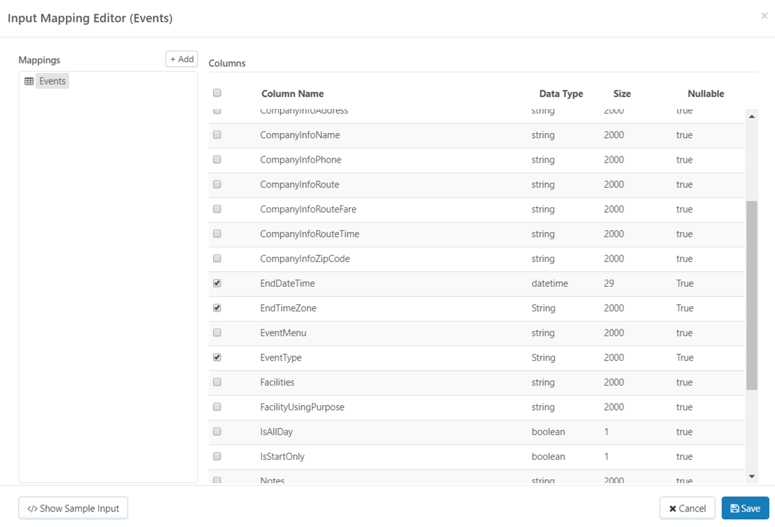Enable the CompanyInfoName column checkbox

click(217, 135)
